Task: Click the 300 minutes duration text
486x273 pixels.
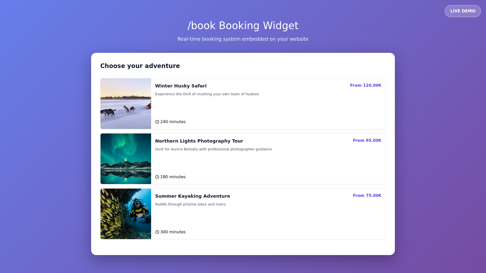Action: pos(173,232)
